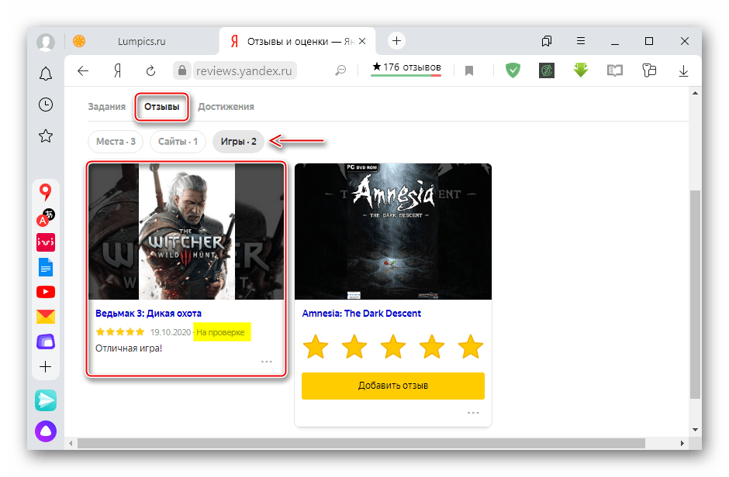Rate Amnesia with the fifth star
Image resolution: width=729 pixels, height=477 pixels.
pyautogui.click(x=471, y=346)
